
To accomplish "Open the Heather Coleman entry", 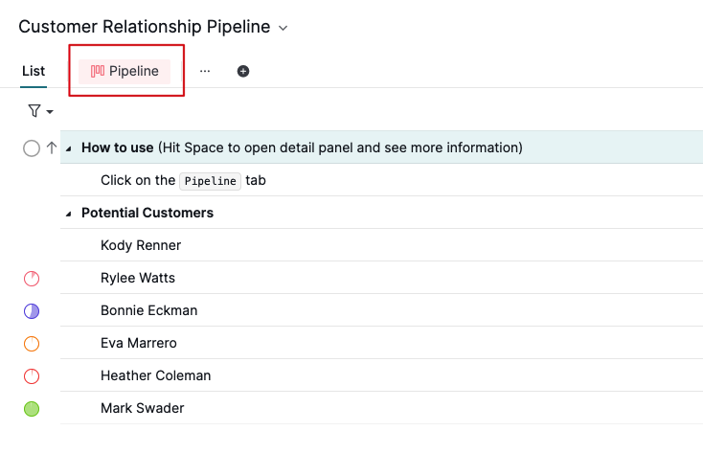I will (x=381, y=375).
